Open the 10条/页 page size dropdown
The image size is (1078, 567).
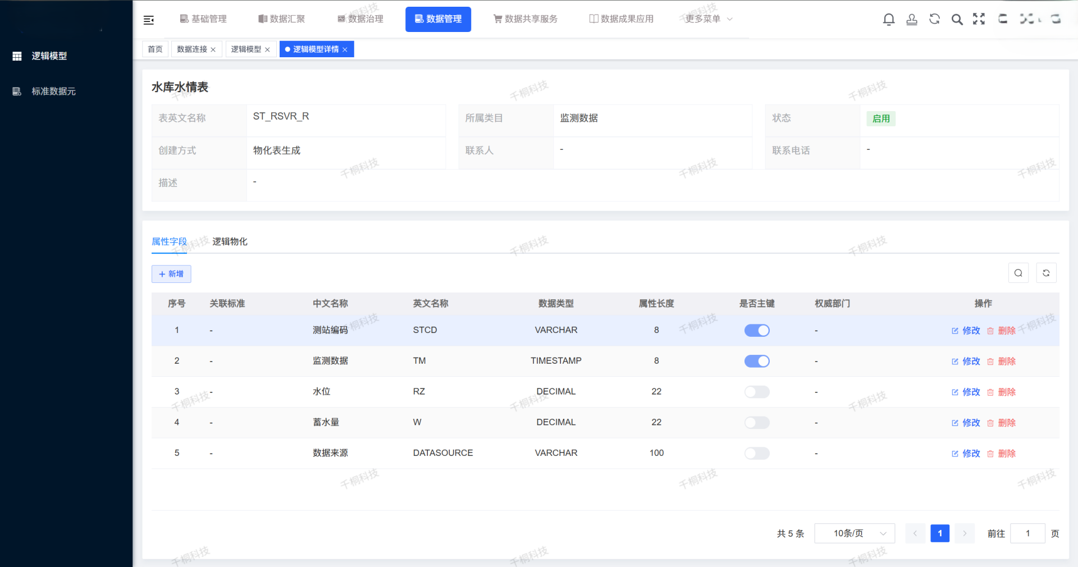click(x=855, y=533)
